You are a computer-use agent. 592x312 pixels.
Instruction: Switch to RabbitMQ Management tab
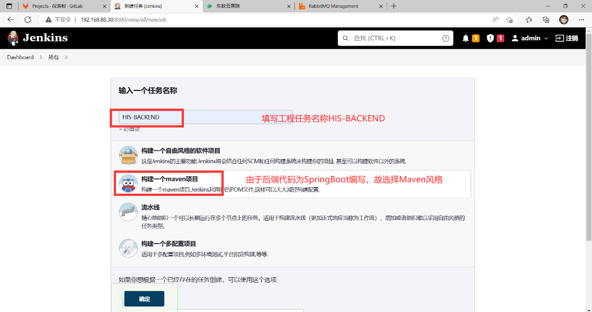tap(340, 6)
